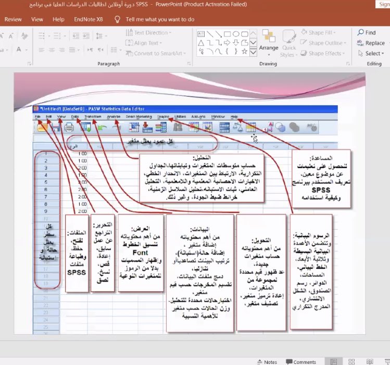The image size is (390, 365).
Task: Expand the shapes gallery More button
Action: click(x=253, y=52)
